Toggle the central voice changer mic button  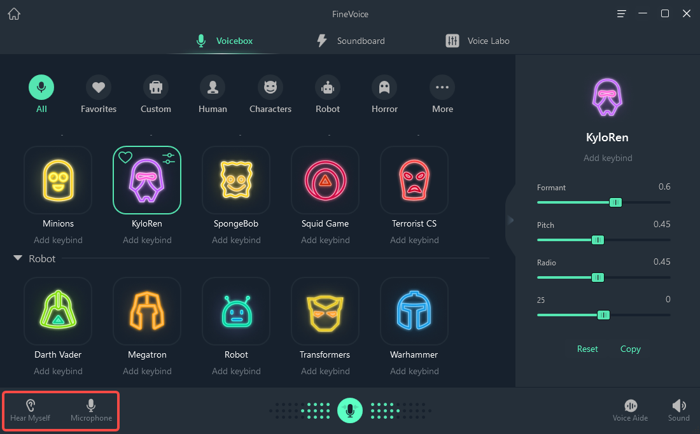[x=349, y=410]
